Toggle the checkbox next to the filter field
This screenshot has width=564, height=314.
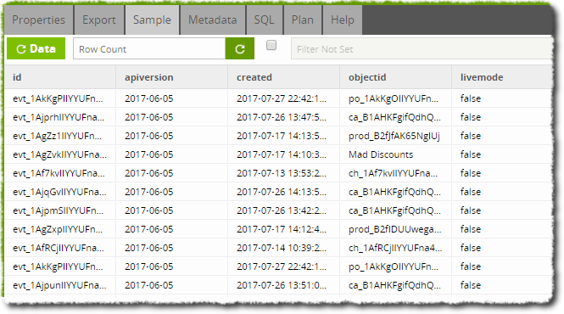coord(271,45)
